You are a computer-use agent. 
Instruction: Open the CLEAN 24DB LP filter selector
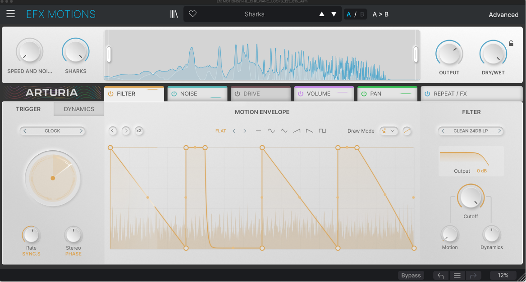point(471,130)
